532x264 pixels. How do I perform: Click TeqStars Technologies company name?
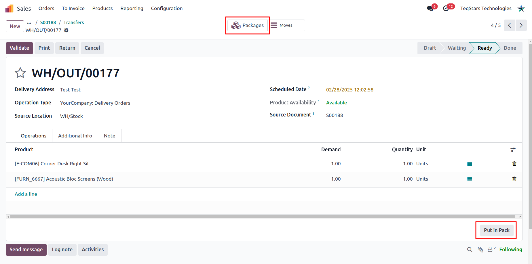[x=486, y=8]
